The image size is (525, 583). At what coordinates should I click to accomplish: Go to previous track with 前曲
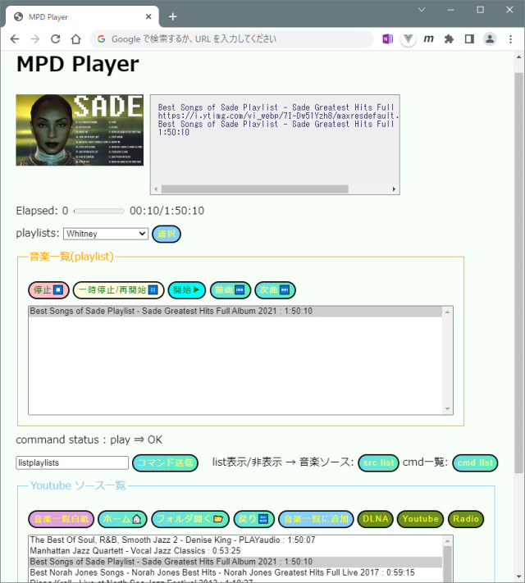(231, 290)
